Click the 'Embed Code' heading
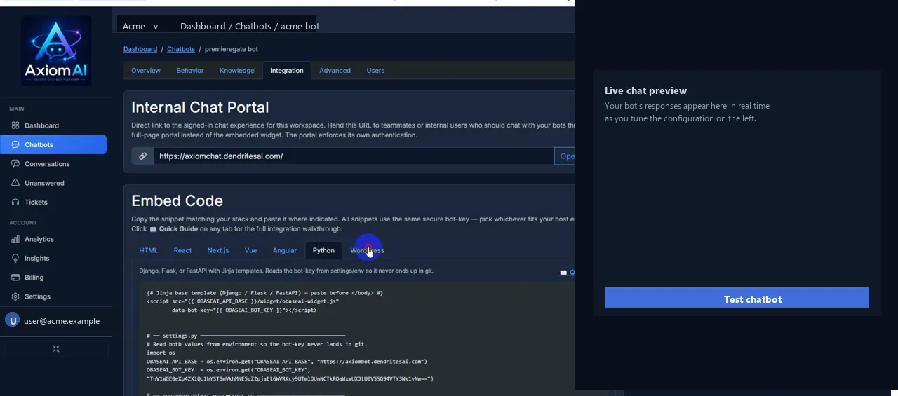Viewport: 898px width, 396px height. pyautogui.click(x=177, y=200)
